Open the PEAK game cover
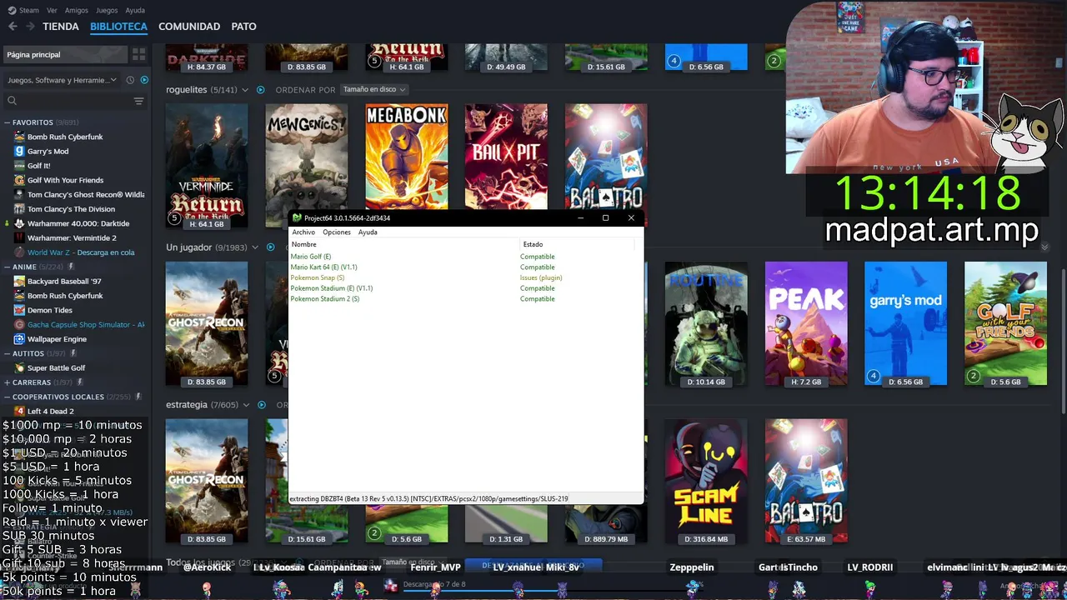The height and width of the screenshot is (600, 1067). point(806,323)
